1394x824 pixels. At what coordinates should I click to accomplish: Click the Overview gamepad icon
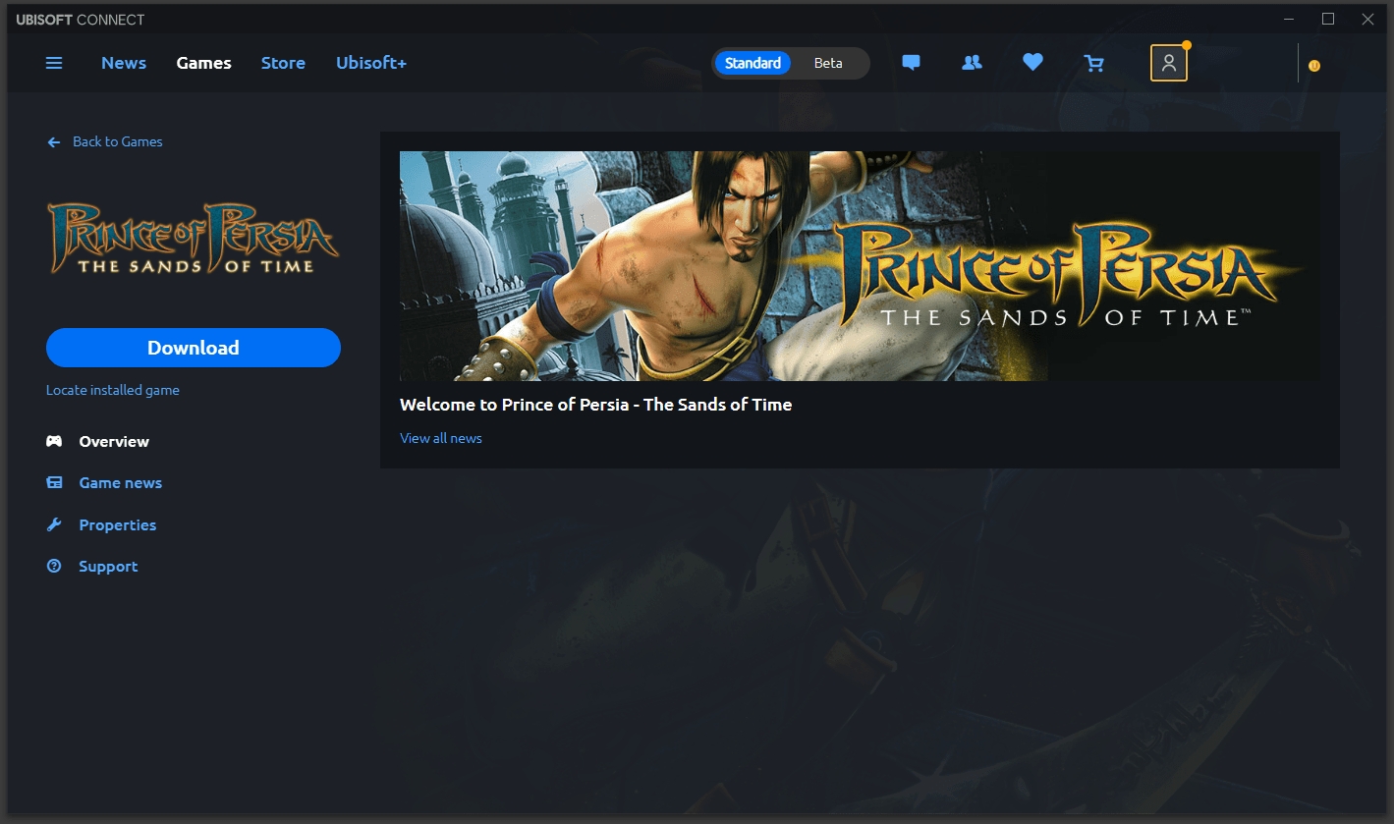tap(54, 442)
